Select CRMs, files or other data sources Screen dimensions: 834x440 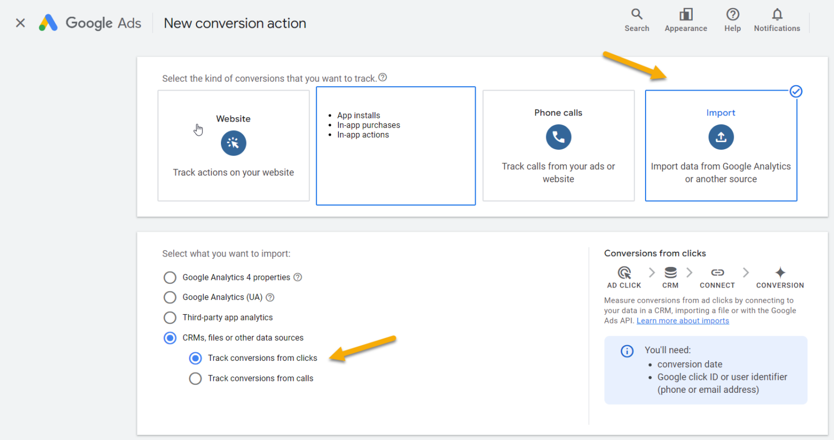tap(170, 338)
